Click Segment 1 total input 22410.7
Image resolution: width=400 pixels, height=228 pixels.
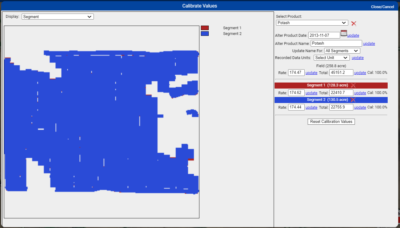pyautogui.click(x=341, y=93)
